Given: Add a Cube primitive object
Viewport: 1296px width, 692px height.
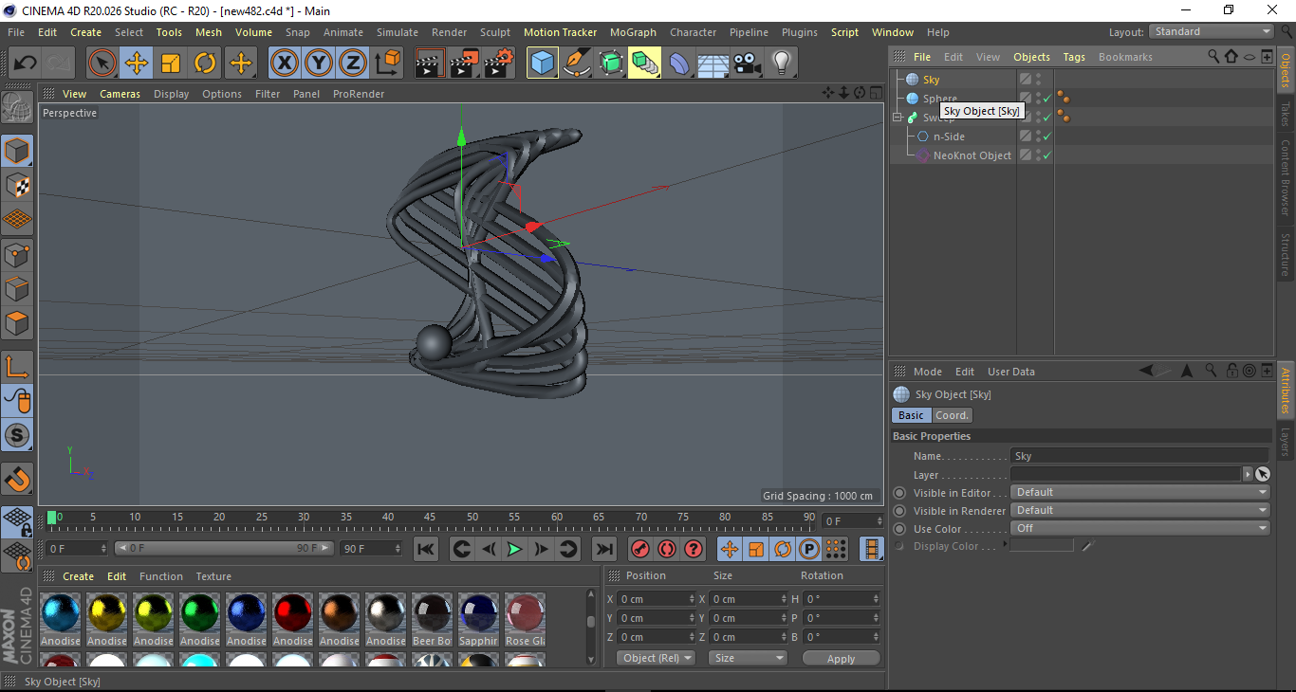Looking at the screenshot, I should (542, 64).
